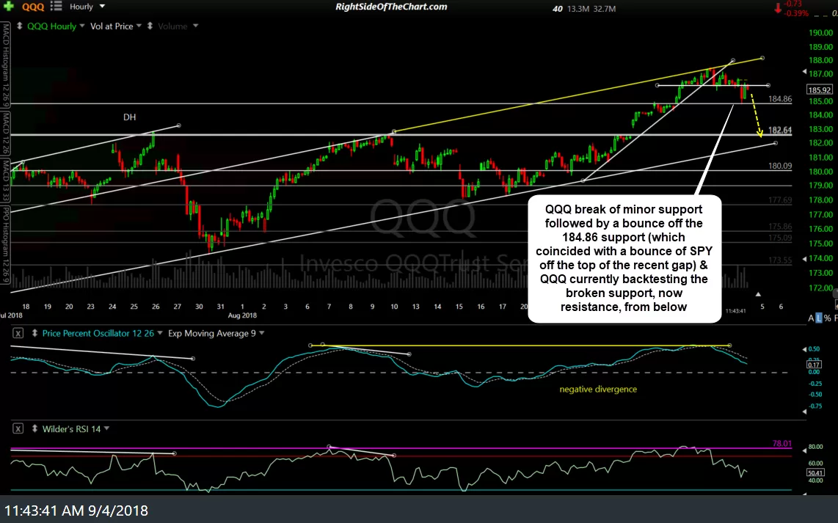Viewport: 838px width, 523px height.
Task: Click the white annotation callout box
Action: 624,258
